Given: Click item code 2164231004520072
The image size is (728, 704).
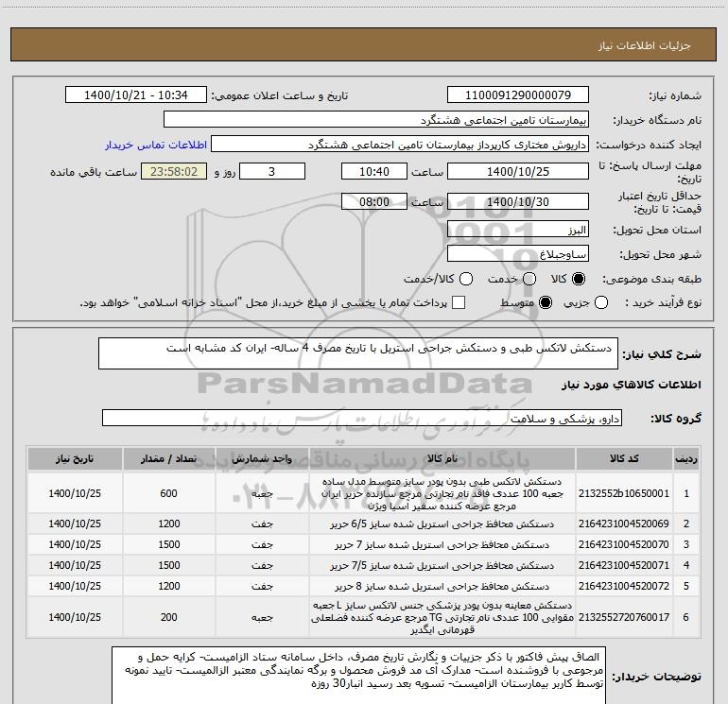Looking at the screenshot, I should click(624, 587).
